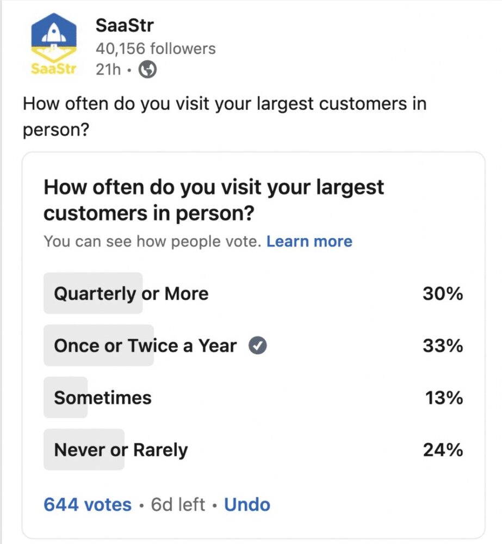
Task: Click the gray bar behind 'Never or Rarely'
Action: [x=83, y=449]
